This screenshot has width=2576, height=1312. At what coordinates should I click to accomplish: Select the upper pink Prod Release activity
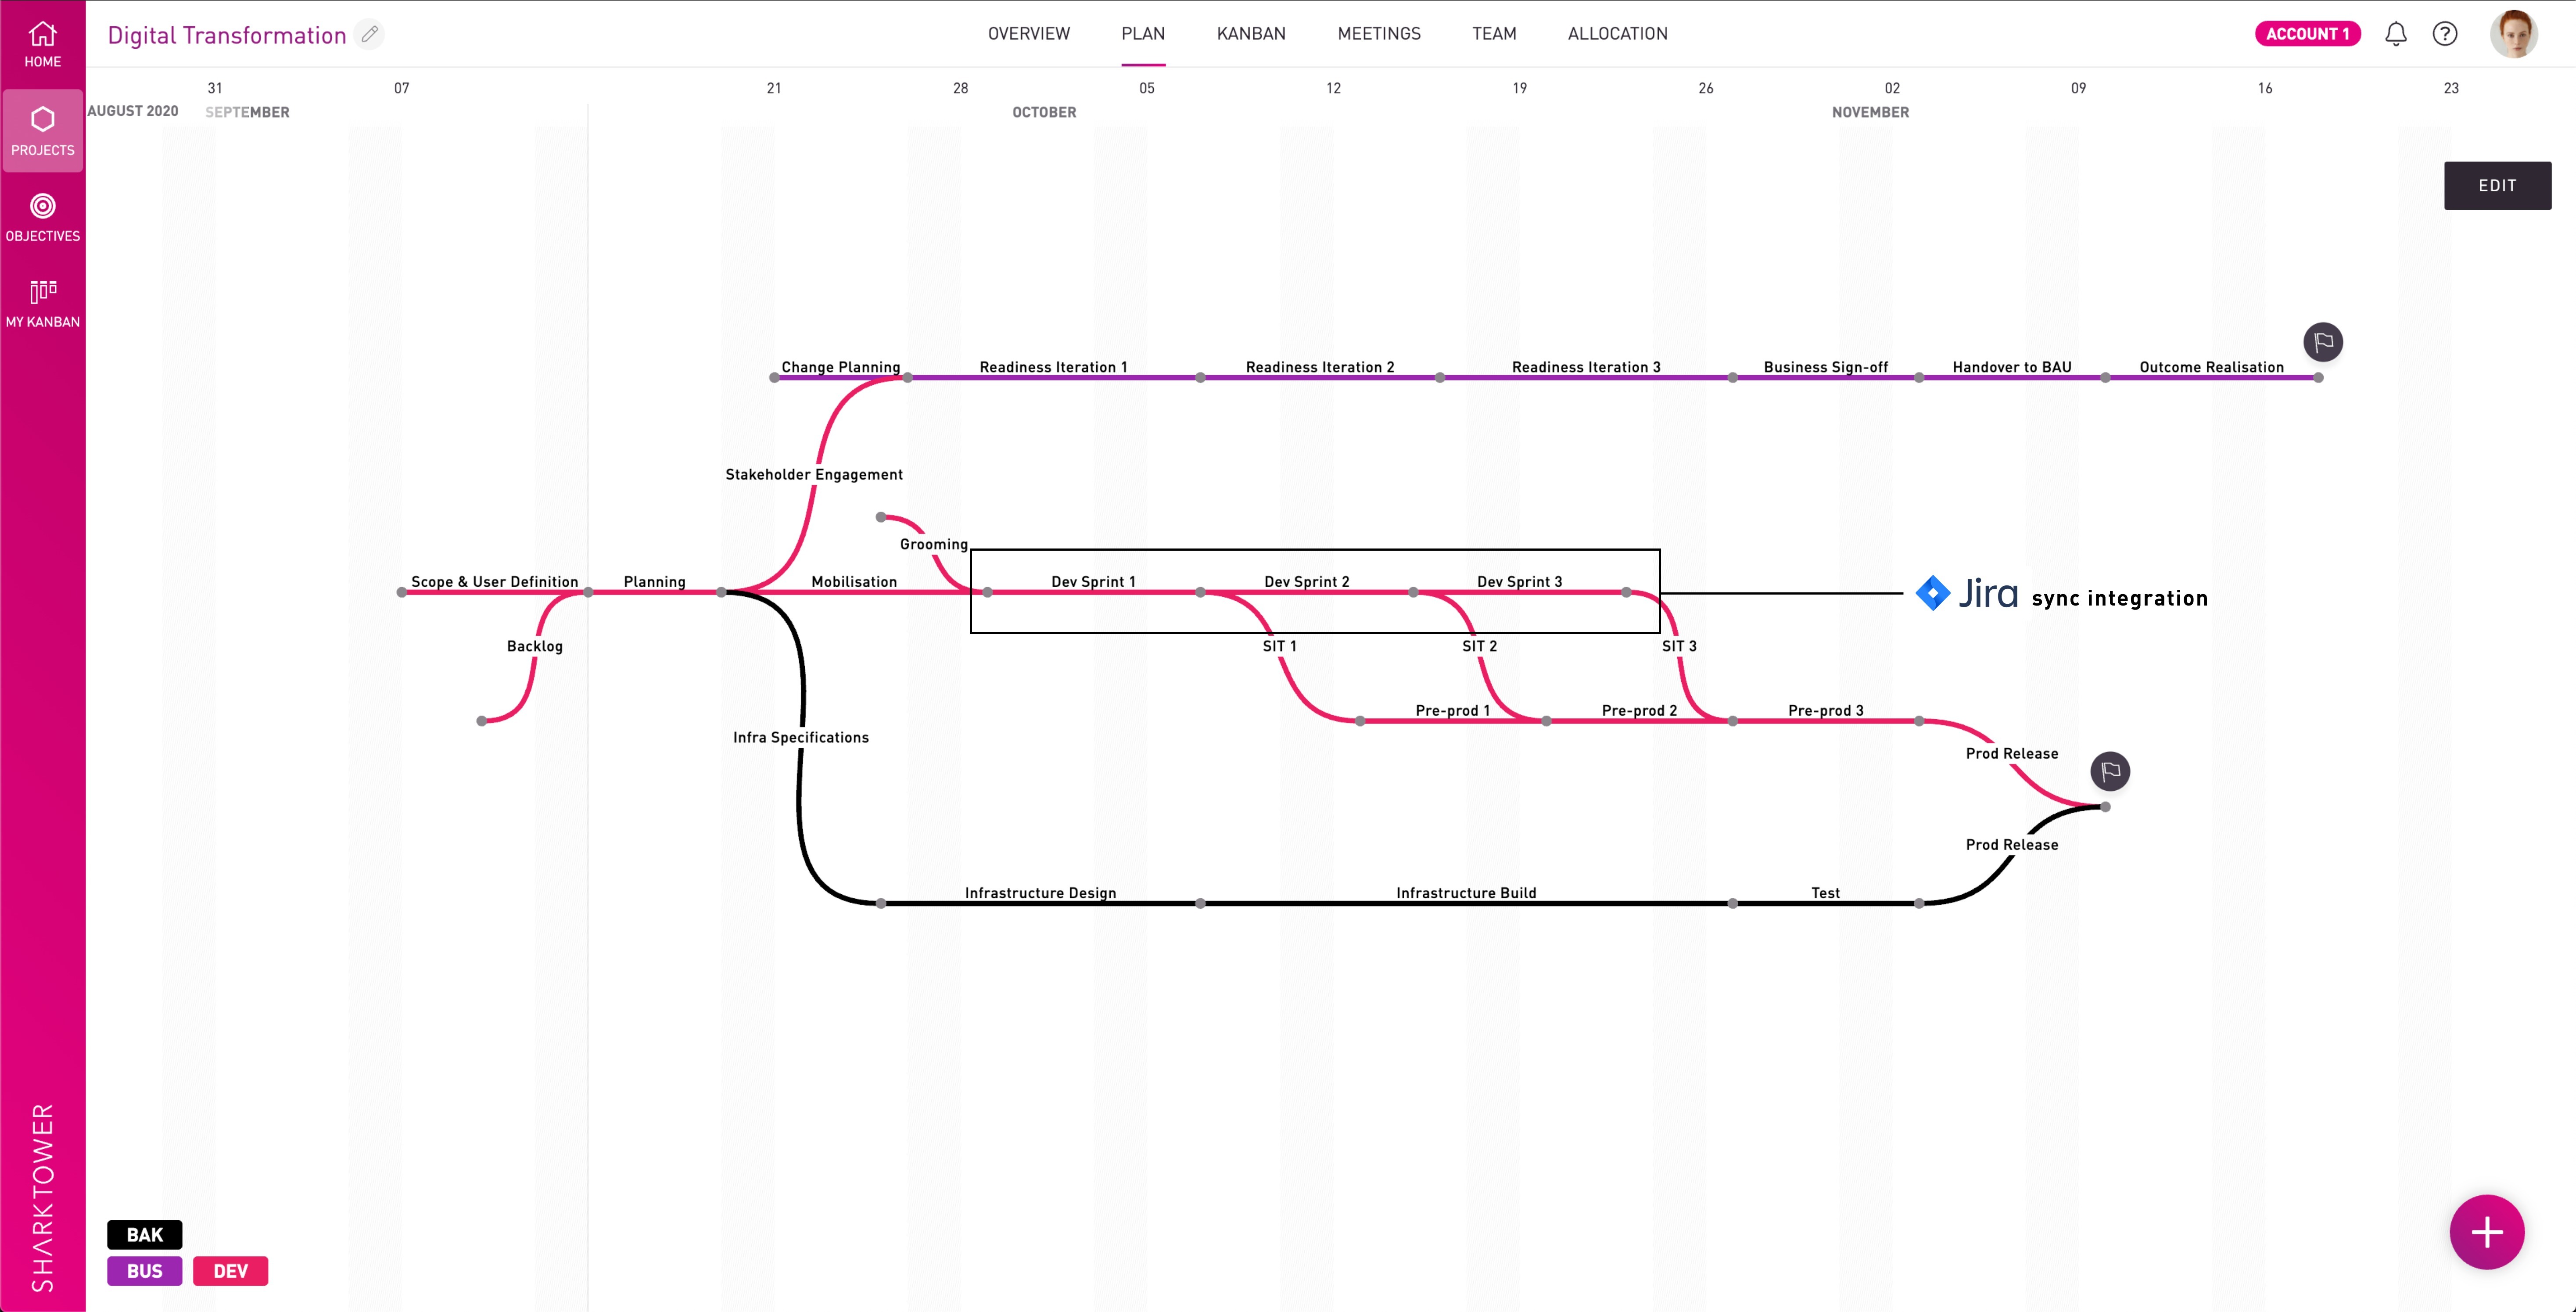[2011, 753]
